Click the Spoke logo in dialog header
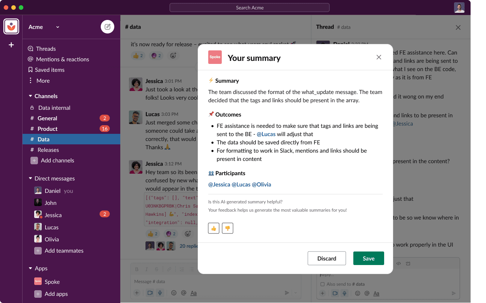Image resolution: width=486 pixels, height=303 pixels. (215, 57)
